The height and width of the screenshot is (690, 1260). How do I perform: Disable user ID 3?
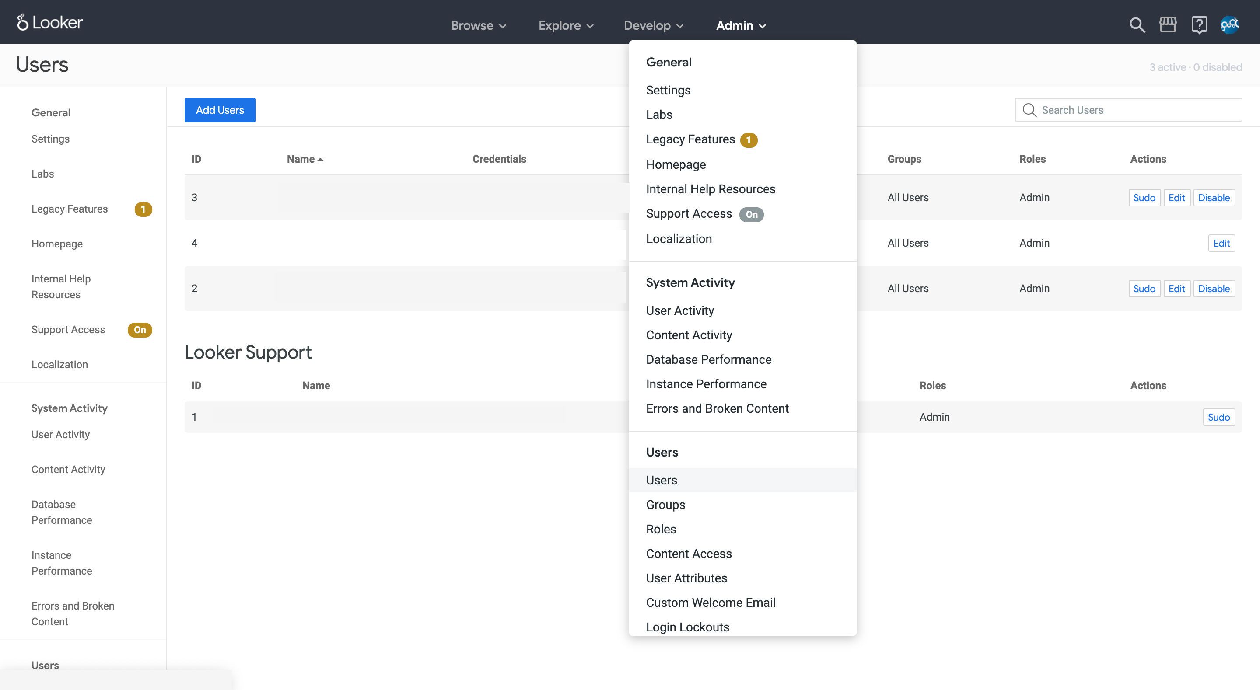pyautogui.click(x=1214, y=198)
